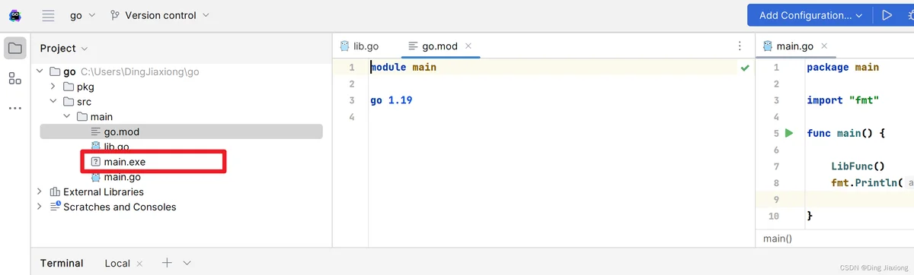Add a new terminal tab plus icon

(167, 263)
